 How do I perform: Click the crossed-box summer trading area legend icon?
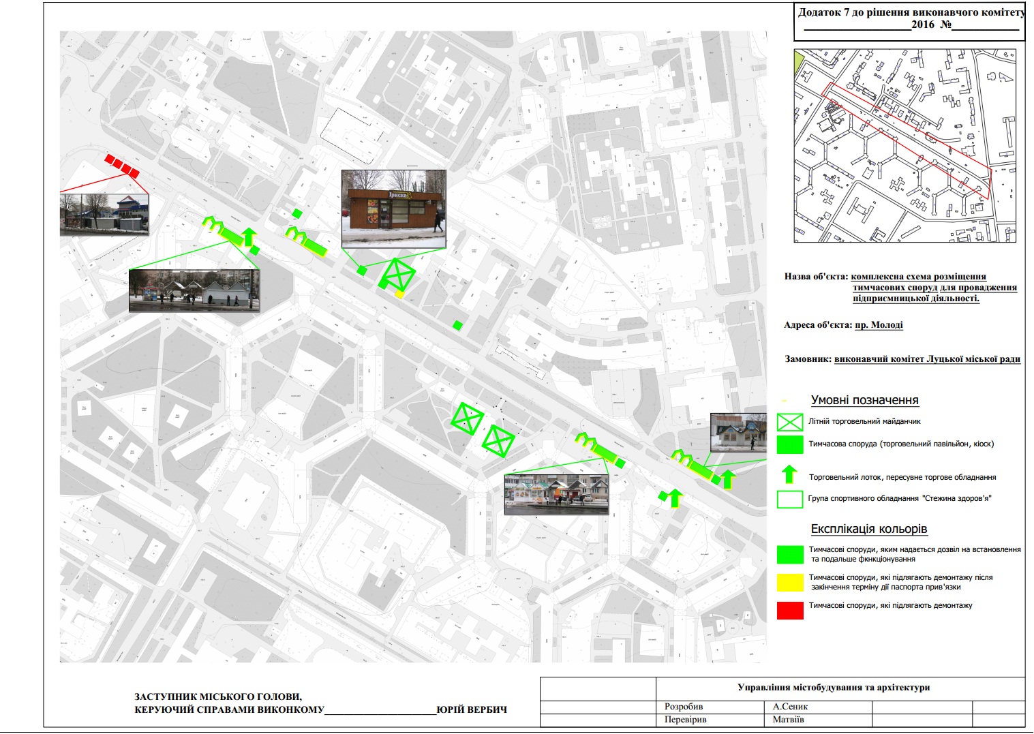790,422
